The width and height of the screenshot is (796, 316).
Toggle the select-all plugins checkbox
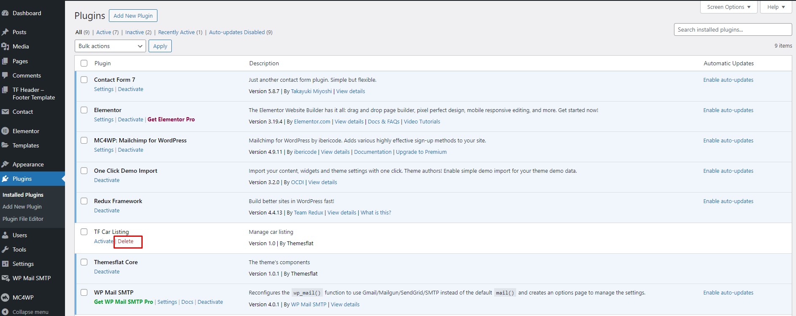(84, 63)
